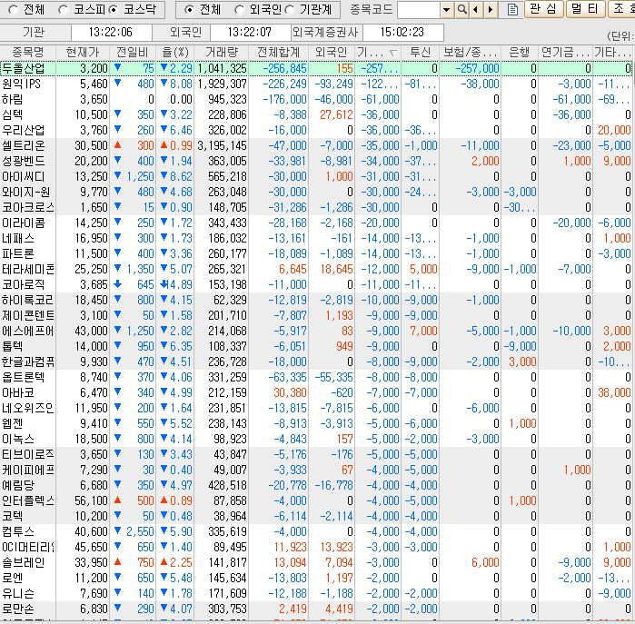Sort by the 현재가 column header

click(83, 53)
